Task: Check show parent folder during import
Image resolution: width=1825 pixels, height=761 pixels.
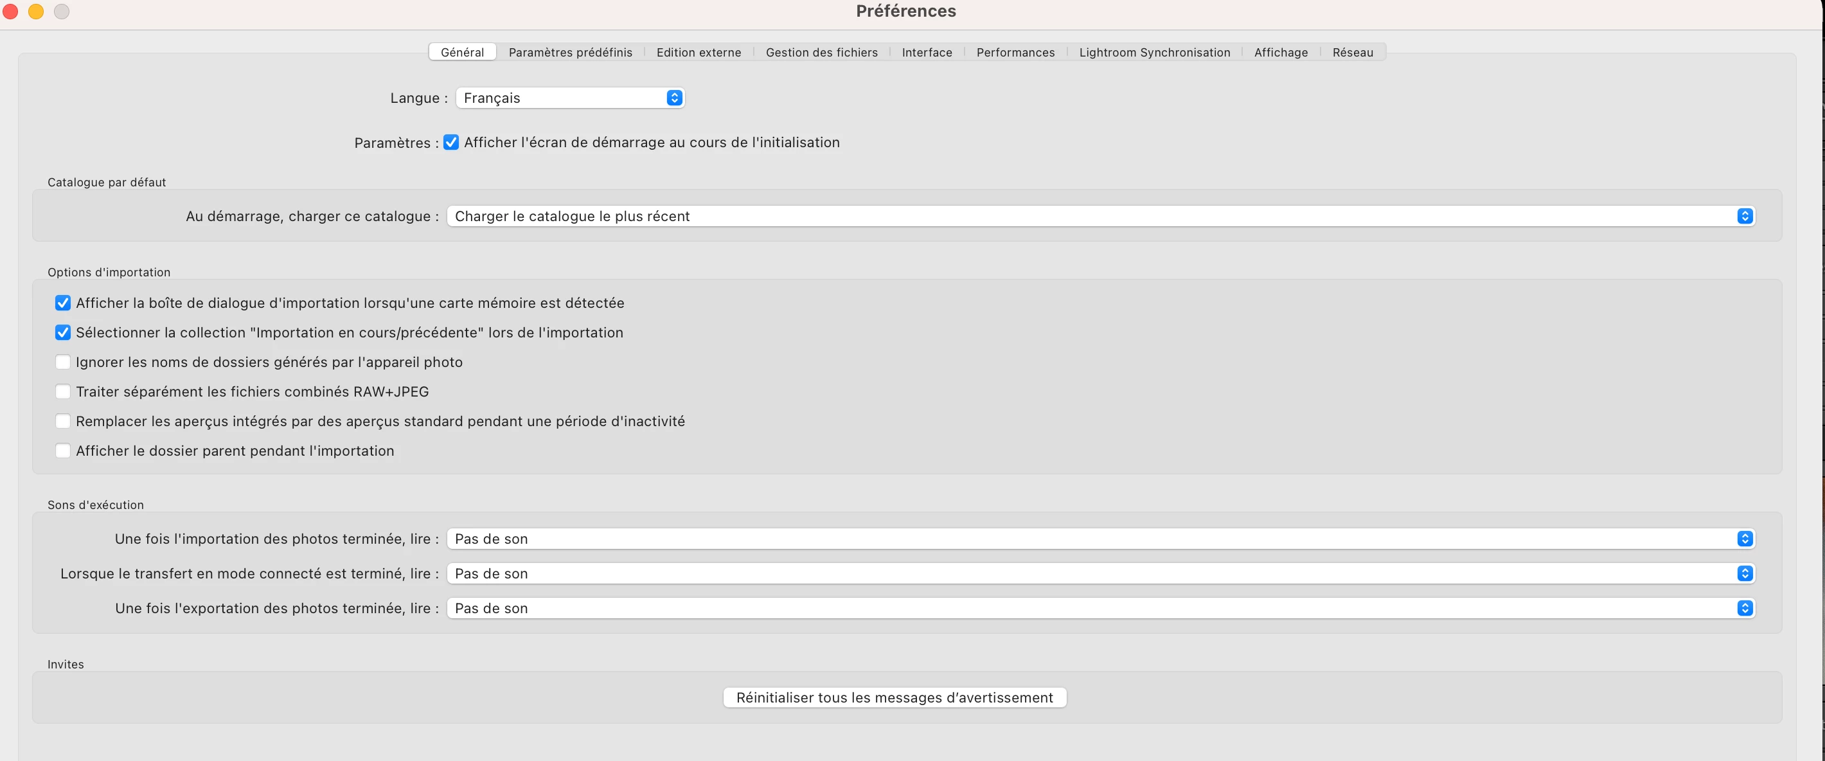Action: (63, 451)
